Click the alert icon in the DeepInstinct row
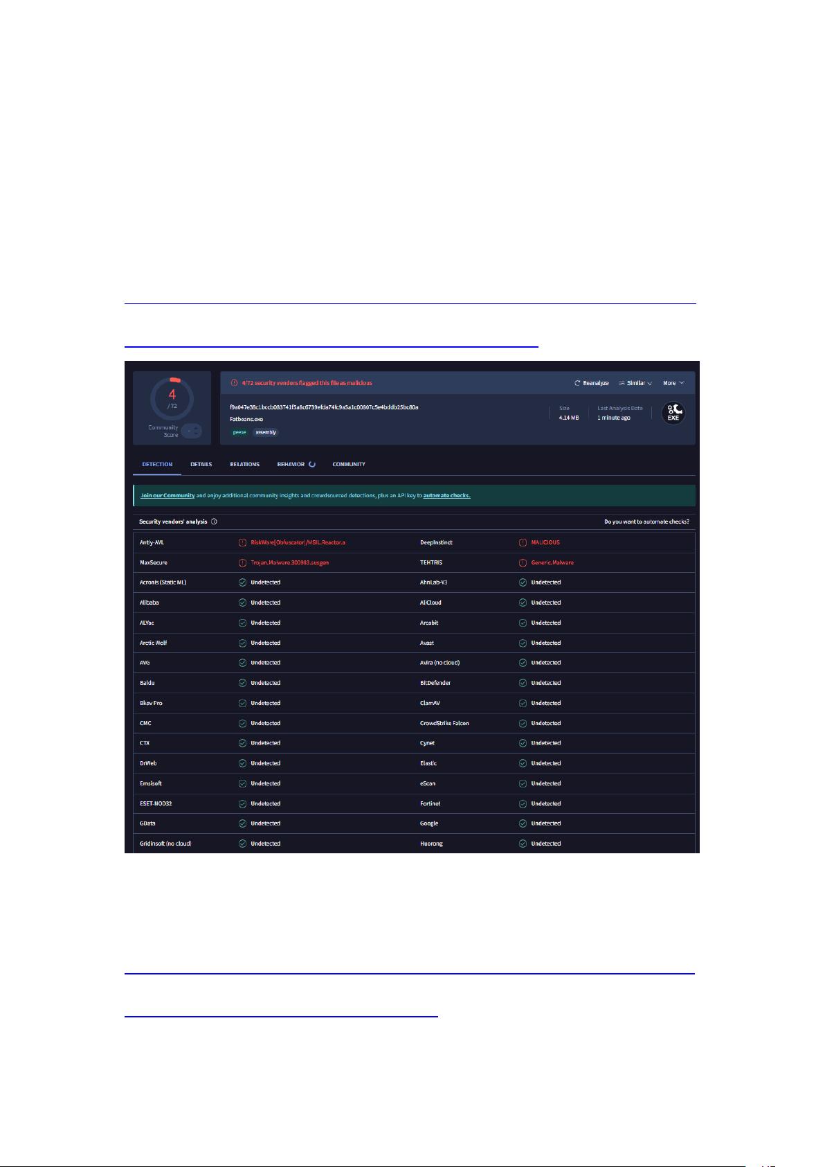825x1167 pixels. [x=523, y=542]
